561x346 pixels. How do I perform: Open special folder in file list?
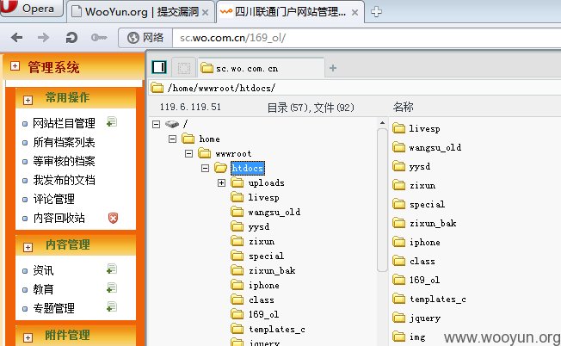point(427,204)
